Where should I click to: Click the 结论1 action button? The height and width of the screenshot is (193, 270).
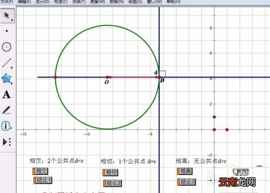(x=43, y=180)
